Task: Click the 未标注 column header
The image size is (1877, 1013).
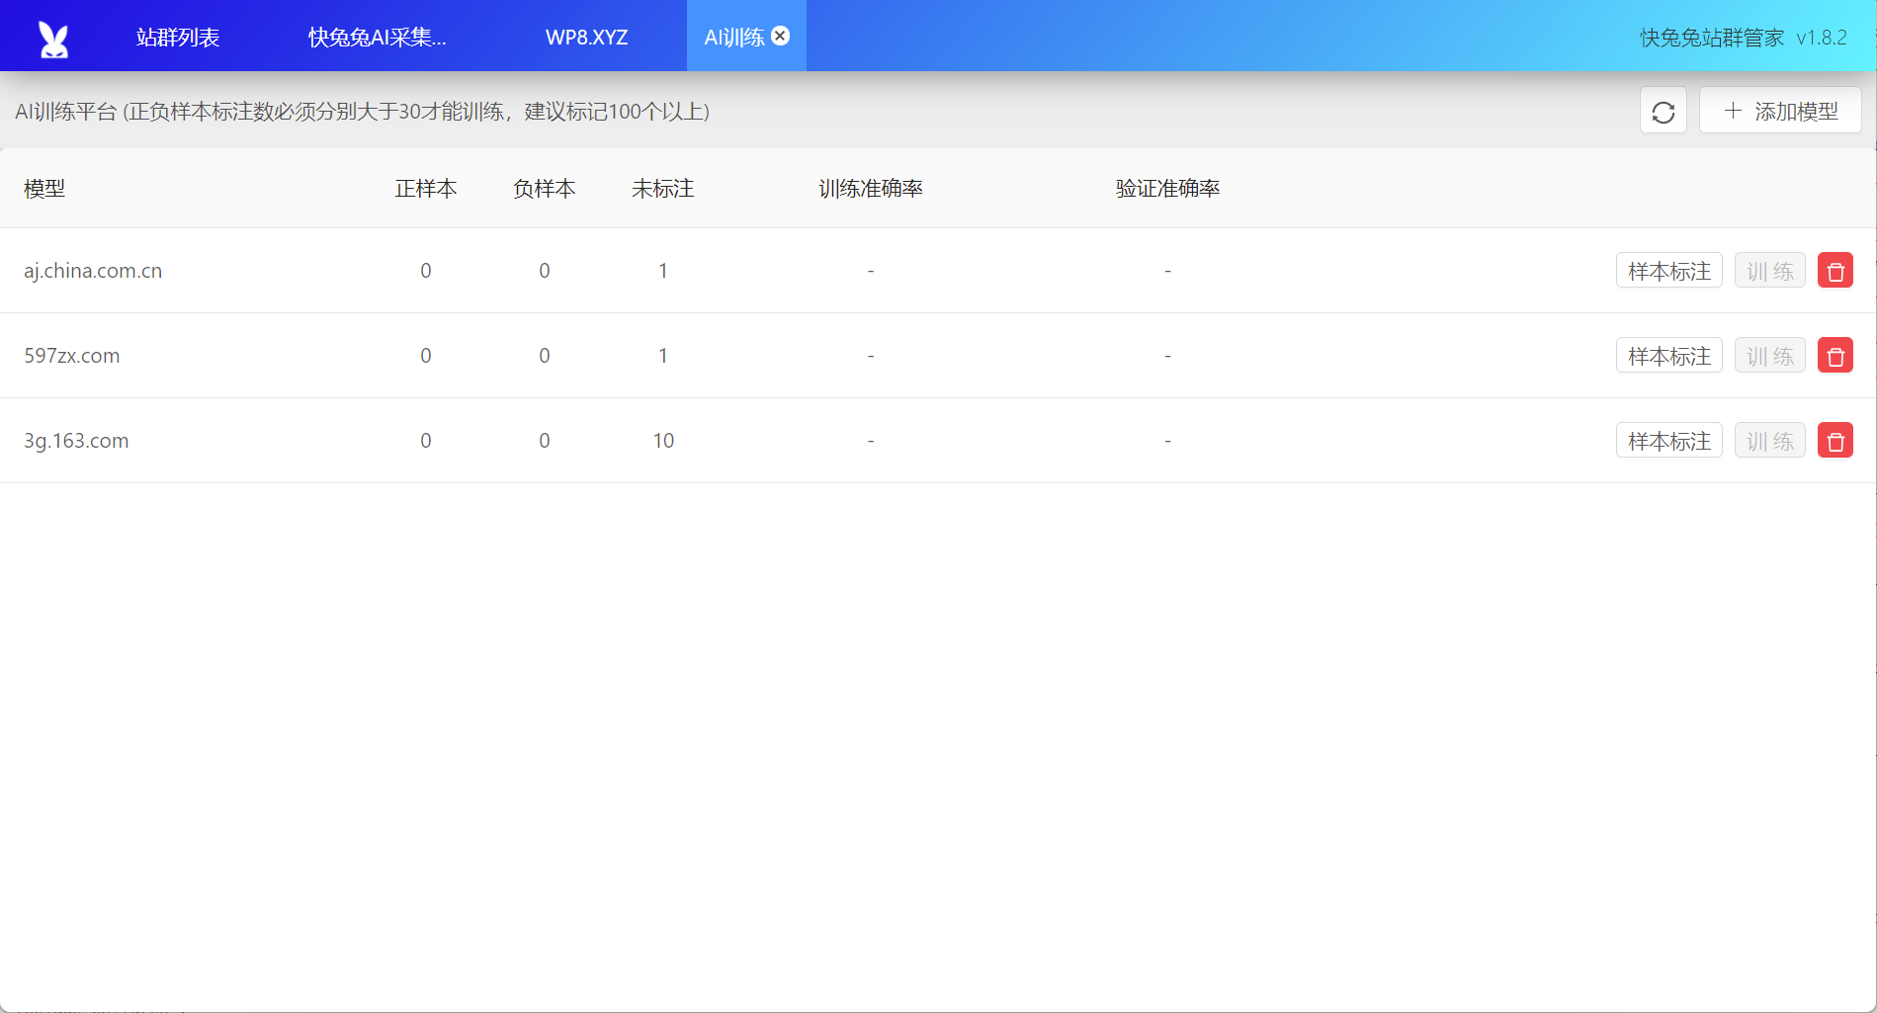Action: (663, 189)
